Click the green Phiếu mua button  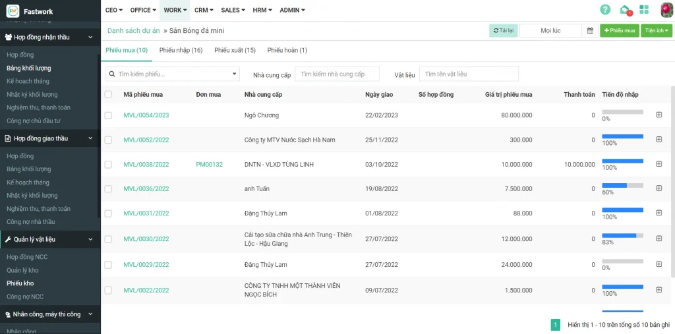pyautogui.click(x=618, y=30)
